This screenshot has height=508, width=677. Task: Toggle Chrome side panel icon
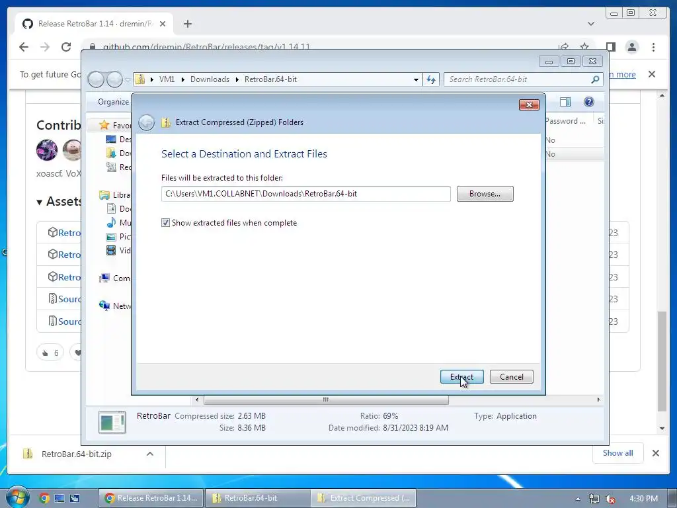tap(610, 47)
